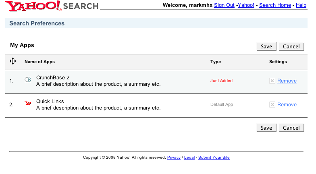Screen dimensions: 316x174
Task: Click the Quick Links Yahoo icon
Action: pos(28,104)
